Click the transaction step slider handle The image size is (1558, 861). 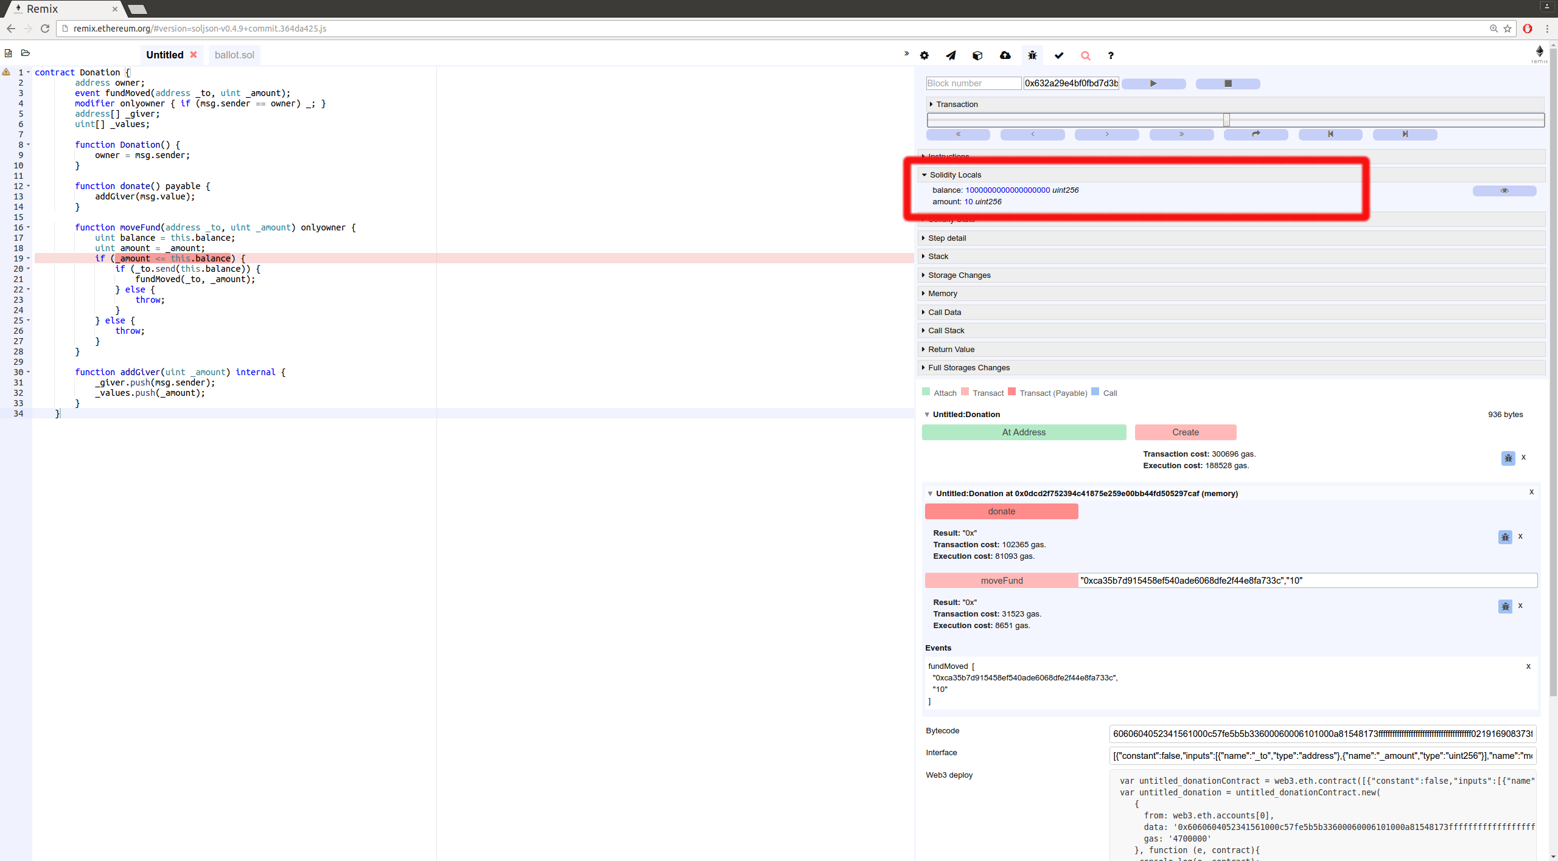pyautogui.click(x=1226, y=120)
